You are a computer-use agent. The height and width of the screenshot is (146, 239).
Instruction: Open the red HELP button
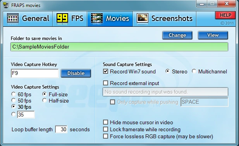coord(225,15)
